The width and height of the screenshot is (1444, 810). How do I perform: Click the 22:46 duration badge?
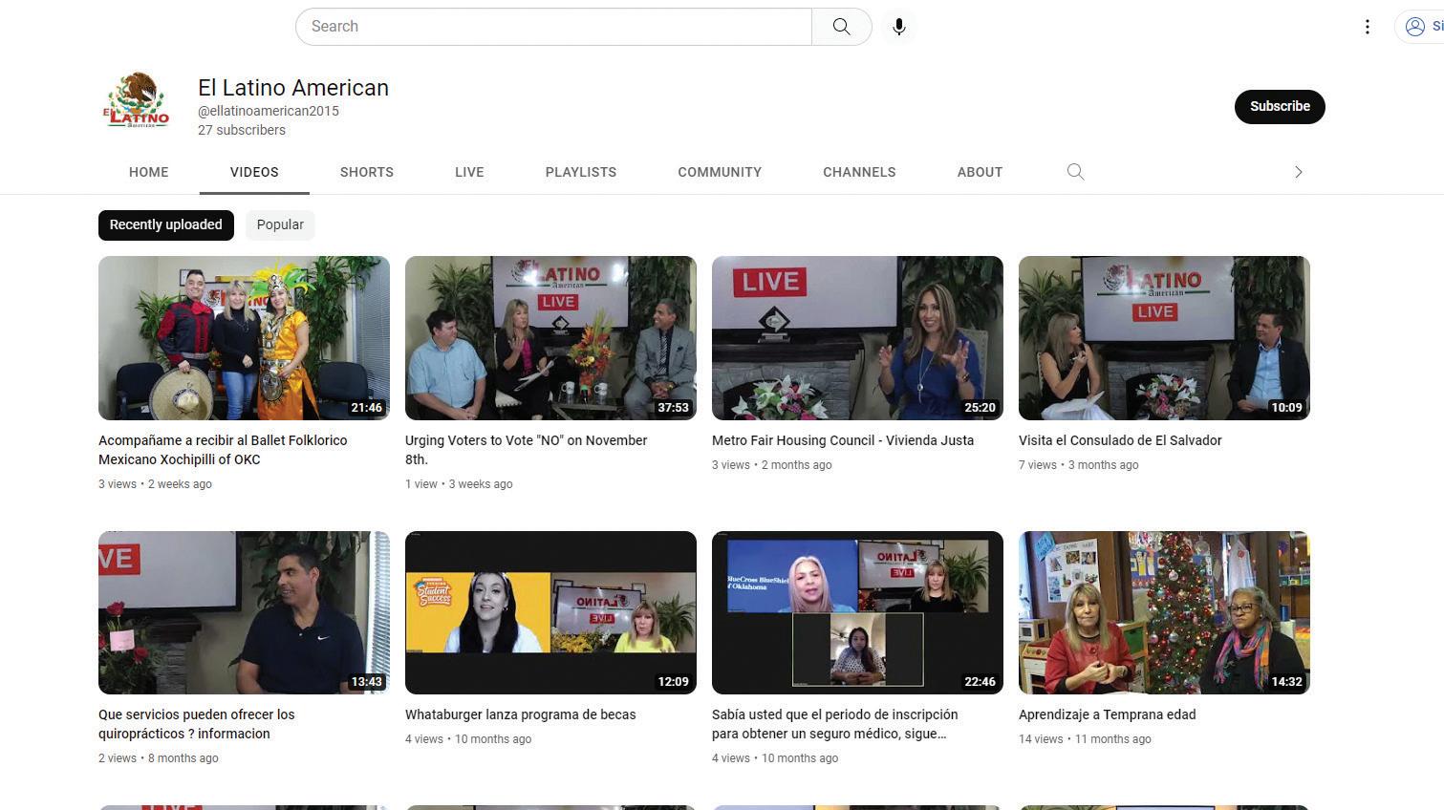pyautogui.click(x=980, y=682)
